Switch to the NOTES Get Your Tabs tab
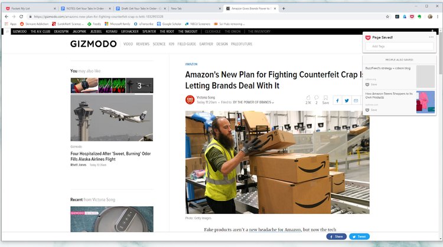 point(84,8)
